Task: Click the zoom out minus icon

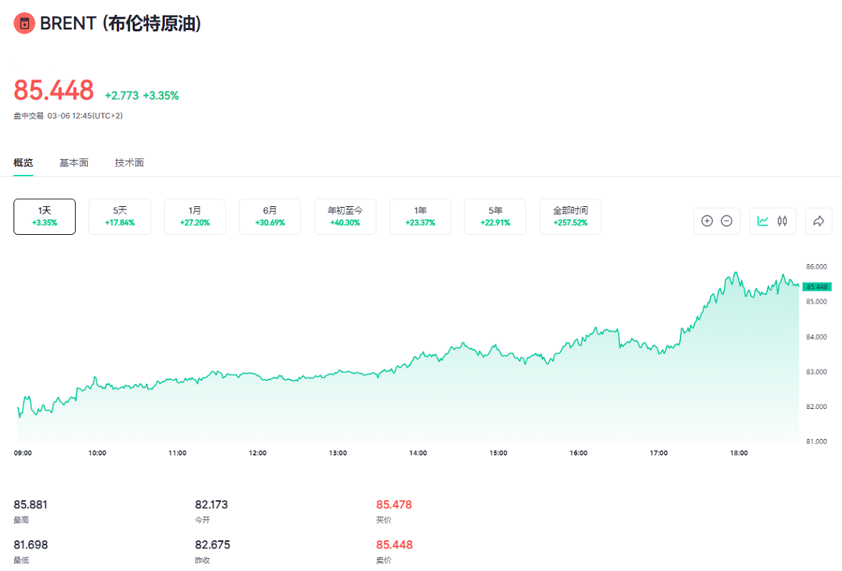Action: pyautogui.click(x=726, y=221)
